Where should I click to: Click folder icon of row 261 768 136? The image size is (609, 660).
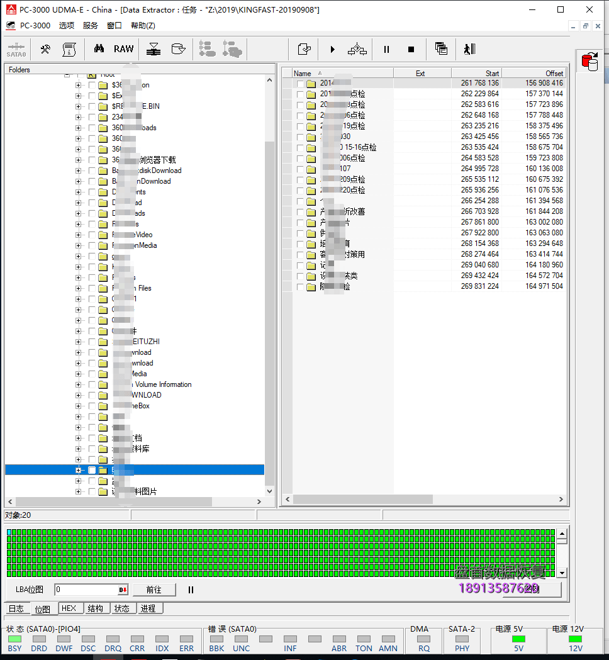point(311,83)
